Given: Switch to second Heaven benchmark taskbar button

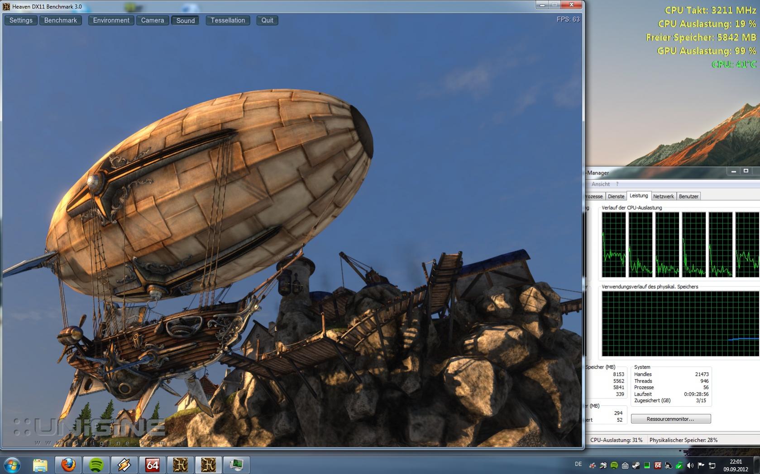Looking at the screenshot, I should [209, 465].
